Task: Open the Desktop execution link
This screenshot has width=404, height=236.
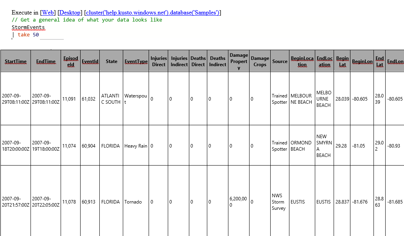Action: [70, 13]
